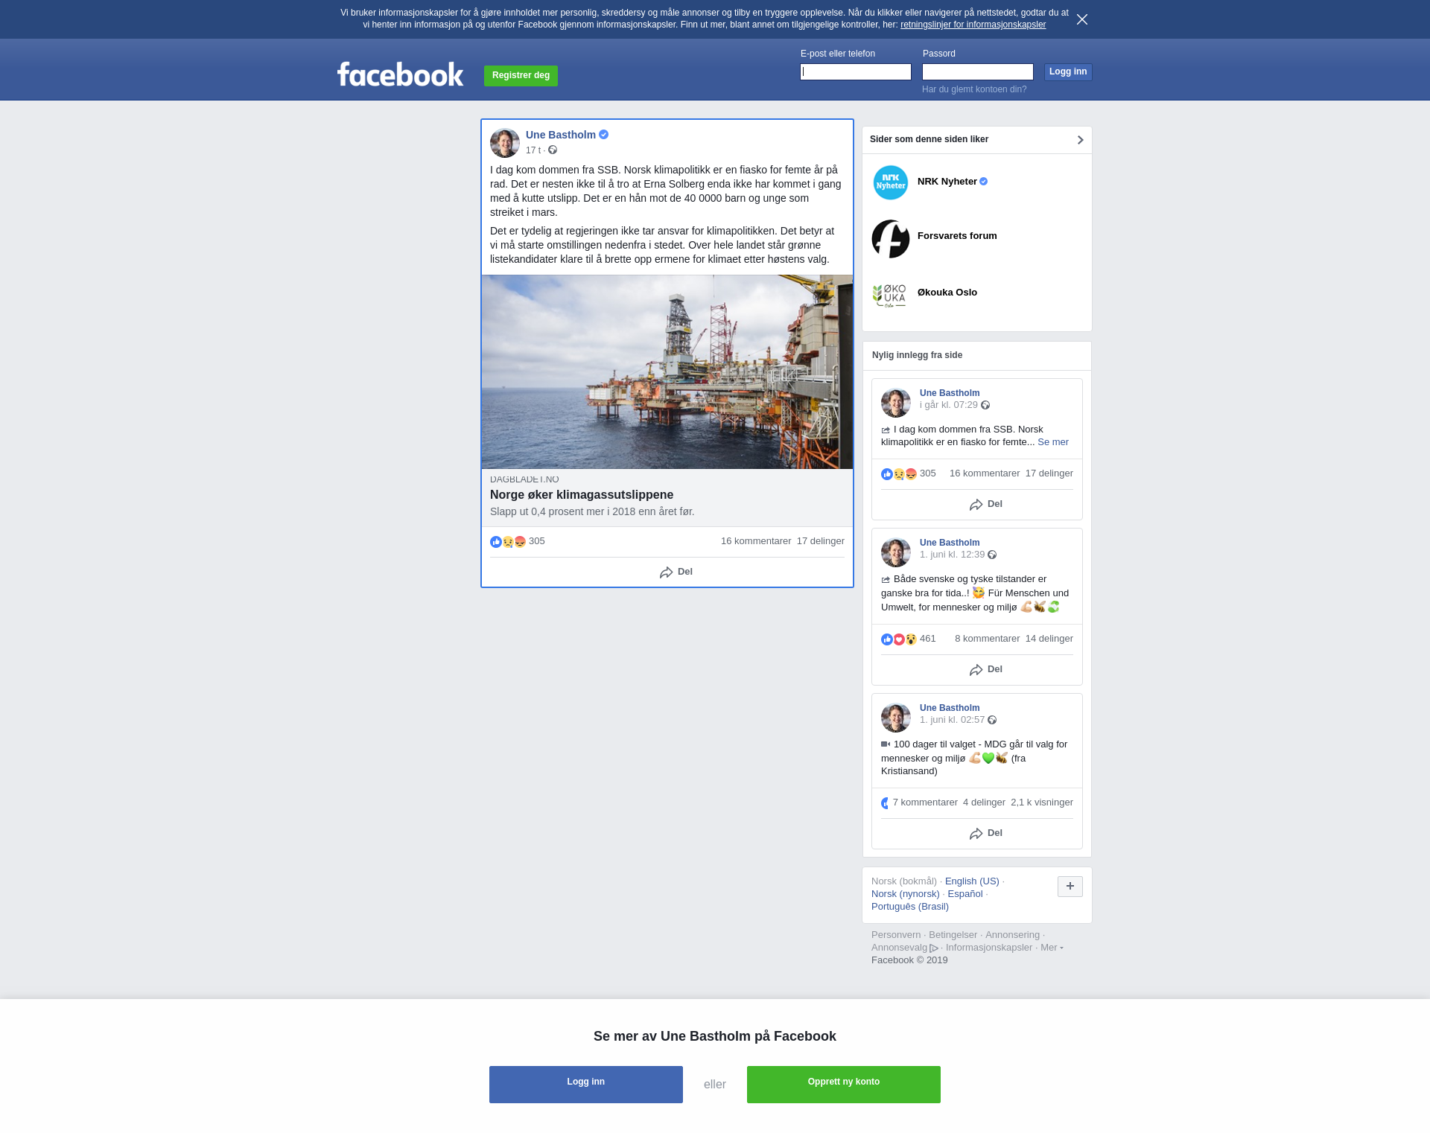Click the Logg inn button in the header
The height and width of the screenshot is (1133, 1430).
coord(1068,72)
